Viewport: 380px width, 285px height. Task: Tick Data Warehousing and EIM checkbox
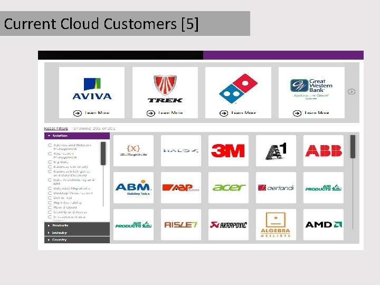point(50,180)
